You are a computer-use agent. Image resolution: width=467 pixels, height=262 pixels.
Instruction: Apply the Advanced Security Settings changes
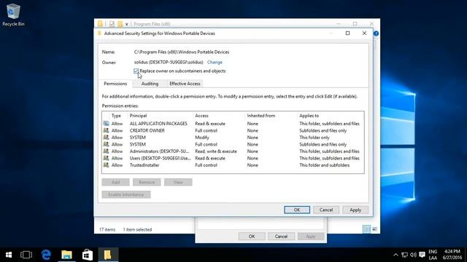[x=355, y=210]
